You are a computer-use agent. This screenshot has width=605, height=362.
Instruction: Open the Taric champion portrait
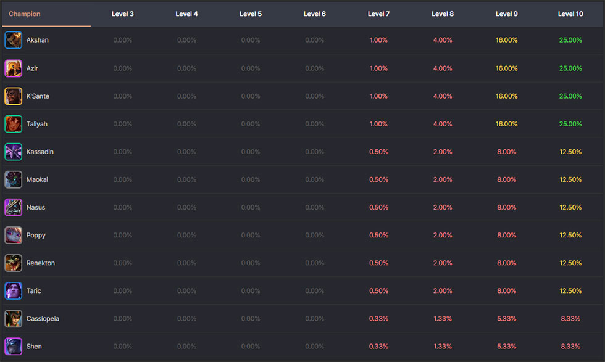pyautogui.click(x=13, y=290)
